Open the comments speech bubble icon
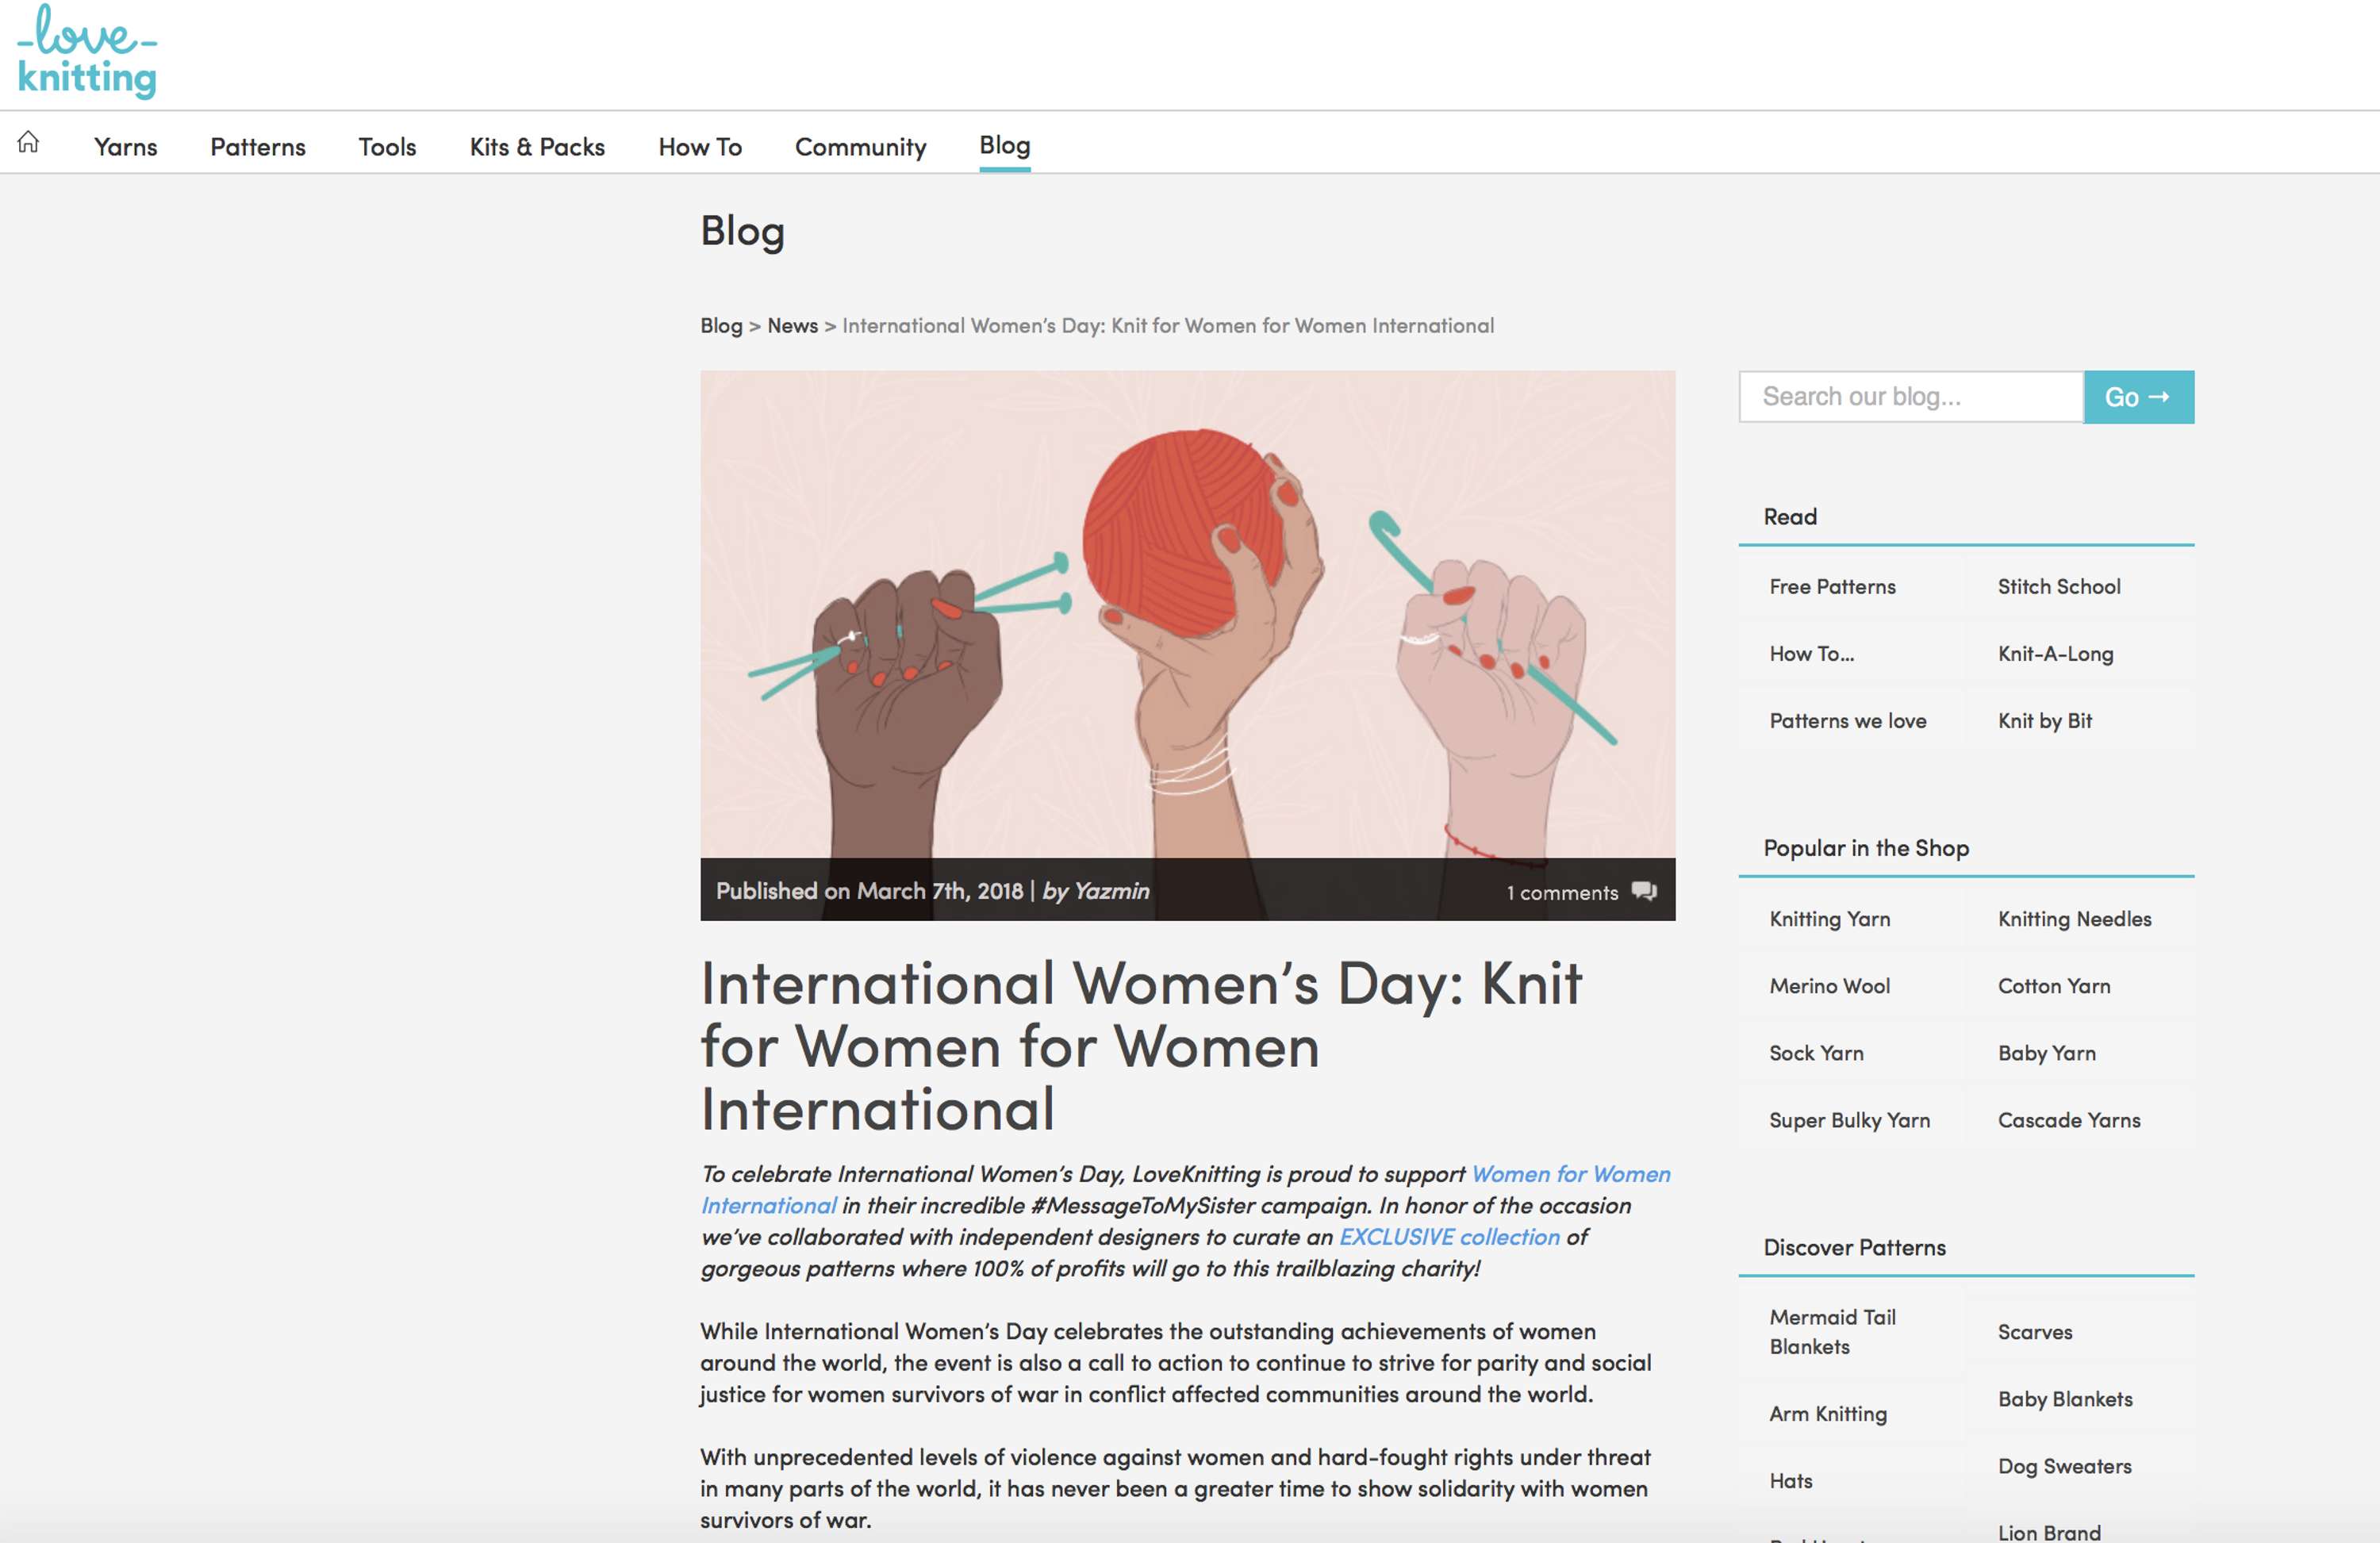The image size is (2380, 1543). click(x=1644, y=891)
